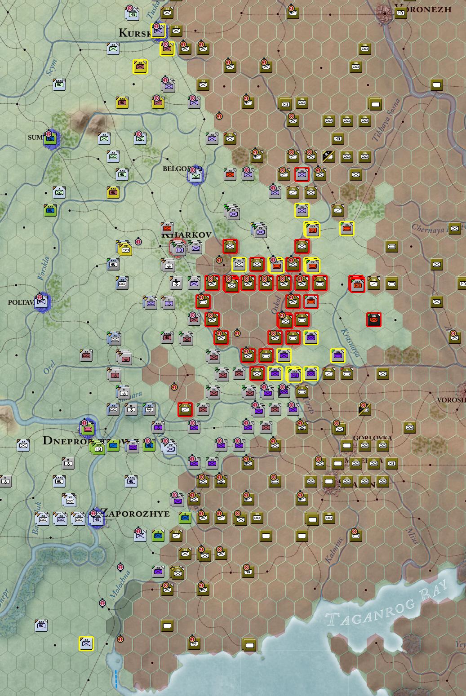Select infantry counter west of the Kursk label

pos(113,49)
